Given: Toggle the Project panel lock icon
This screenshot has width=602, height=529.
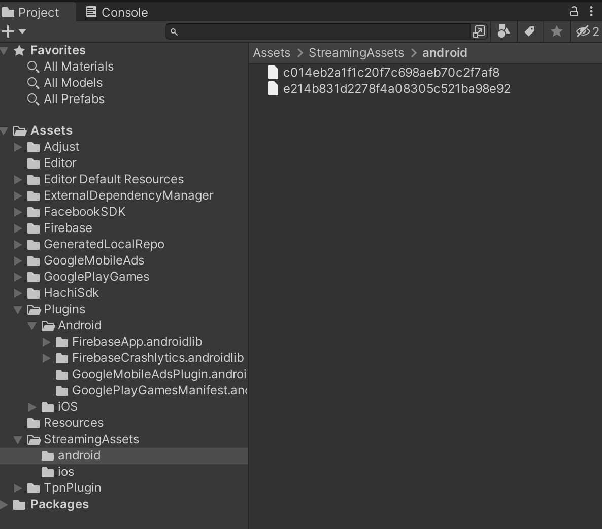Looking at the screenshot, I should (x=574, y=12).
